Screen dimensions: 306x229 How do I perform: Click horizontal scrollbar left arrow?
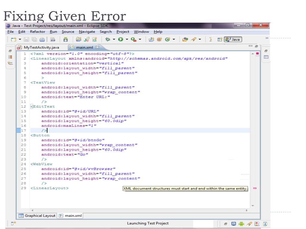32,210
